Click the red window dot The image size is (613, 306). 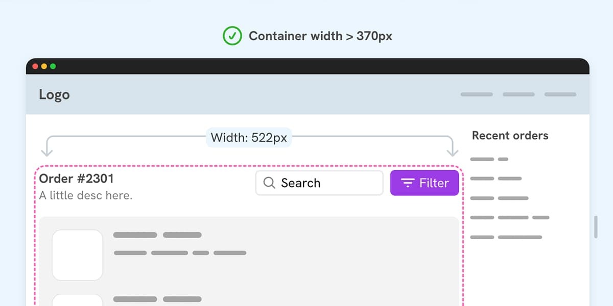(x=35, y=66)
